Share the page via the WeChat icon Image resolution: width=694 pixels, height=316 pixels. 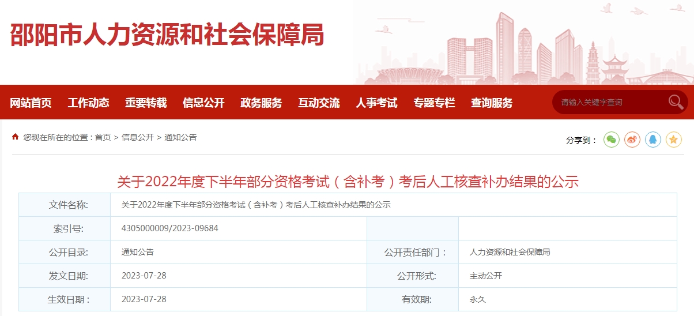(612, 140)
